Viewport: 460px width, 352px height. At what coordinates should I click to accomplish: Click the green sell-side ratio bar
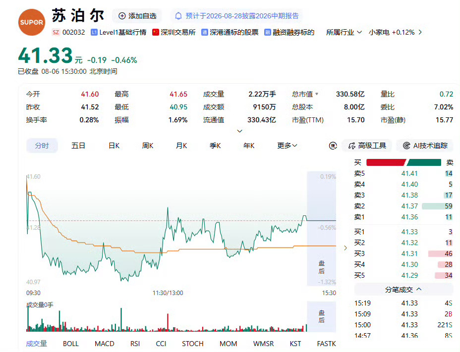[424, 162]
